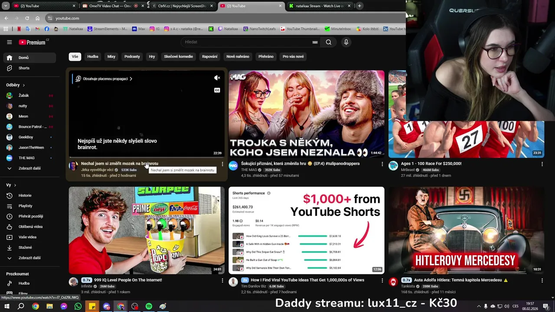Open the Žabák channel subscription
Viewport: 555px width, 312px height.
tap(29, 95)
